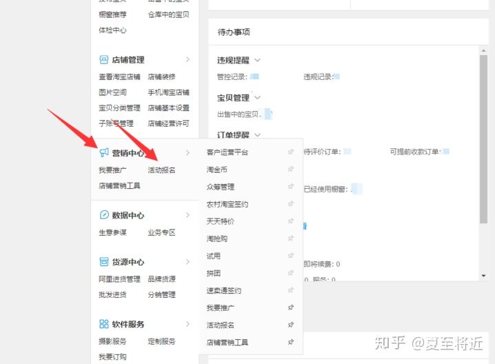This screenshot has height=364, width=495.
Task: Open 橱窗推荐 link
Action: click(x=112, y=14)
